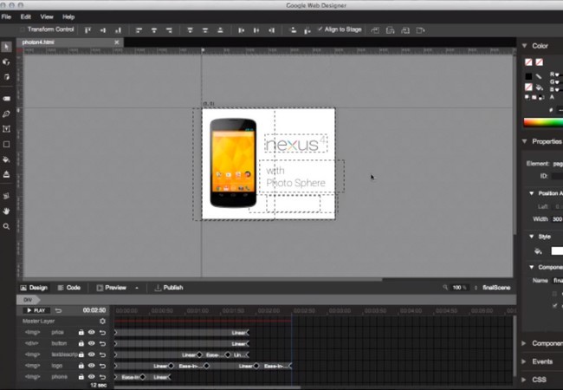Collapse the Color panel

525,46
